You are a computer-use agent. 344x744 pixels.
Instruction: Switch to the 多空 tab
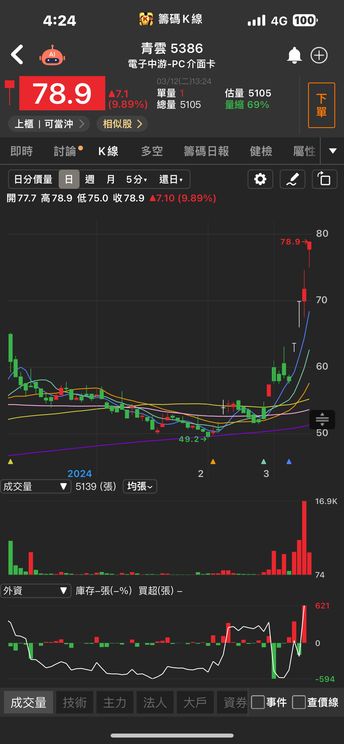[x=152, y=151]
